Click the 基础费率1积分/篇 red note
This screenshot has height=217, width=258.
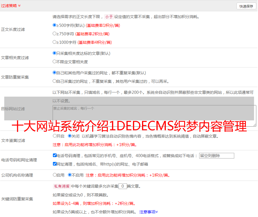(x=103, y=25)
